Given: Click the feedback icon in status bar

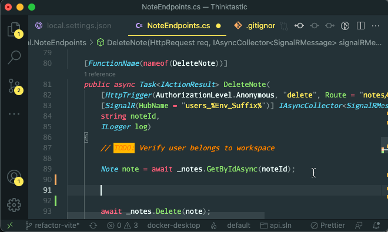Looking at the screenshot, I should [359, 226].
